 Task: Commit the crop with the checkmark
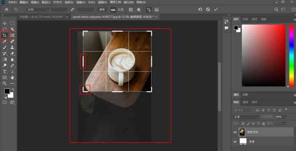tap(216, 9)
